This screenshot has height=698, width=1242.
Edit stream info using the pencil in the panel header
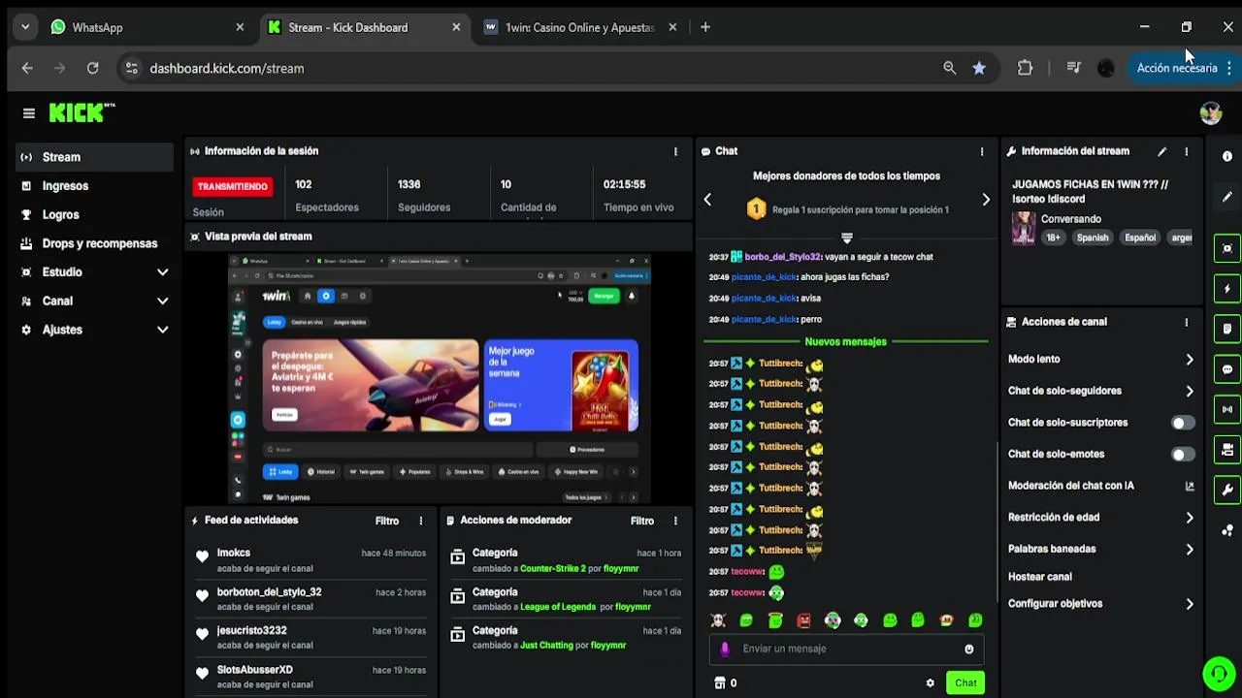[1161, 151]
